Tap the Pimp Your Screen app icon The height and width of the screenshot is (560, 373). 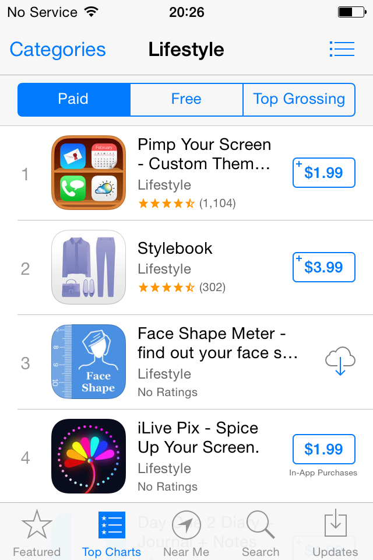89,173
